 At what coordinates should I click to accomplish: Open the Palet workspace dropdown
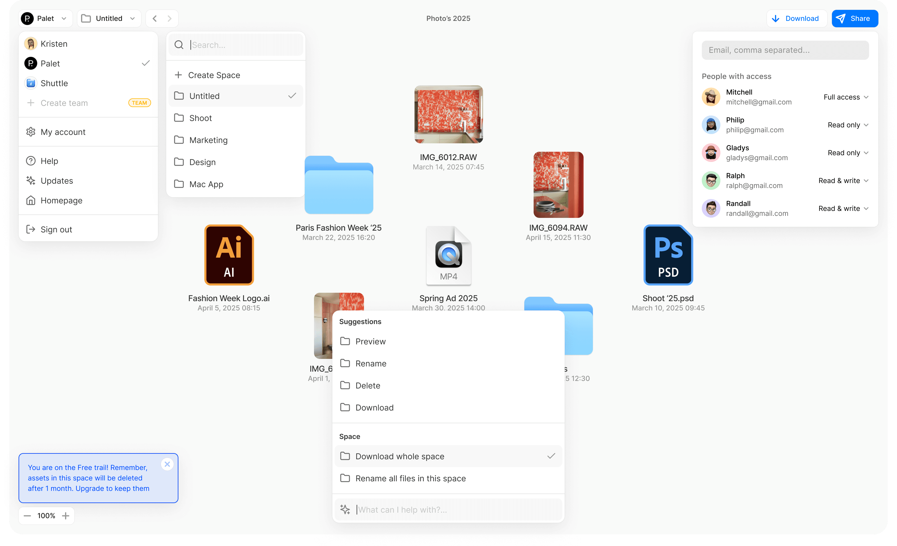tap(45, 19)
